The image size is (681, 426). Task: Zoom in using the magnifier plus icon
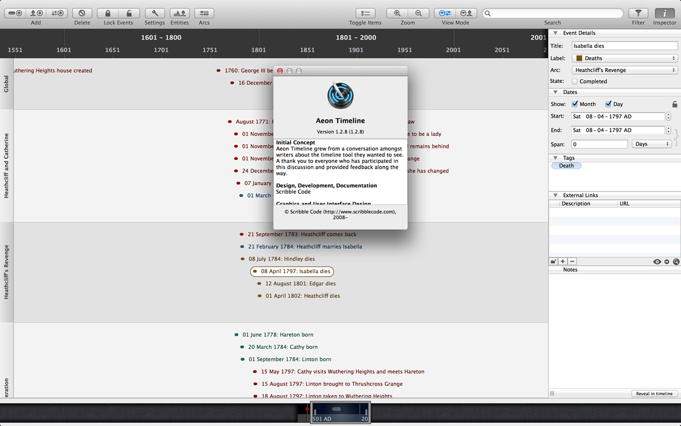[x=397, y=13]
